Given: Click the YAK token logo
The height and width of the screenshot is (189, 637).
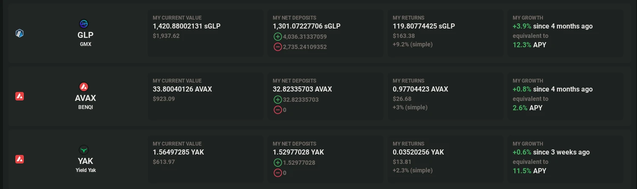Looking at the screenshot, I should [84, 150].
